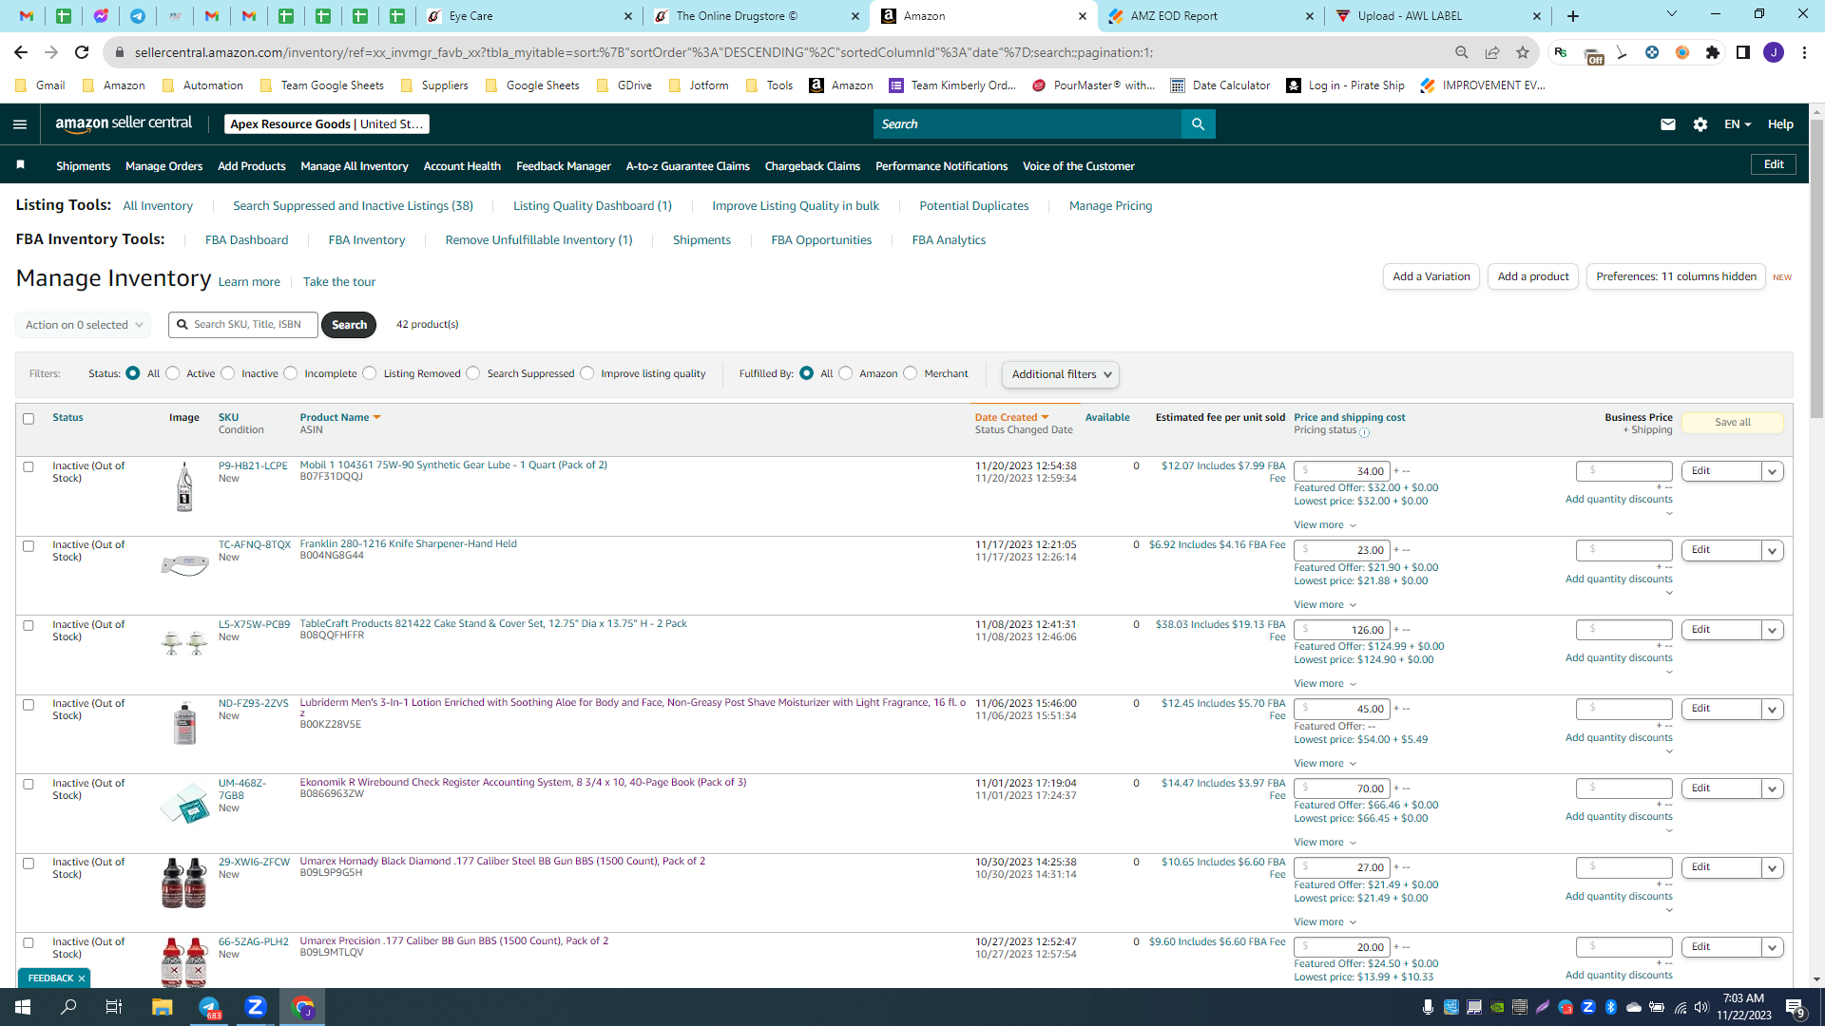Screen dimensions: 1825x1026
Task: Switch to the Eye Care browser tab
Action: pyautogui.click(x=529, y=16)
